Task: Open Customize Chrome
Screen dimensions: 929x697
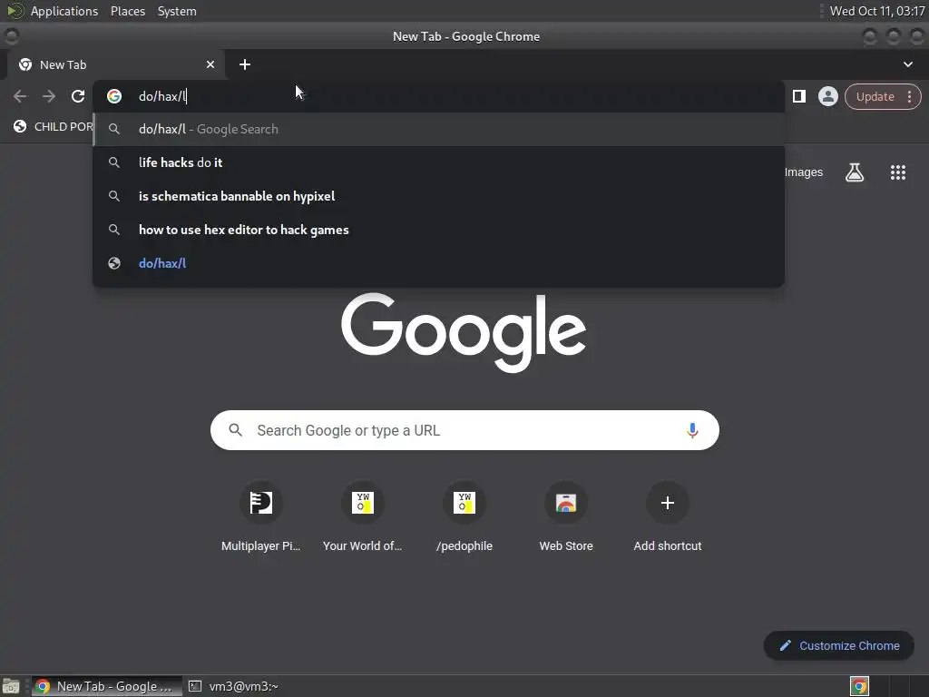Action: coord(839,646)
